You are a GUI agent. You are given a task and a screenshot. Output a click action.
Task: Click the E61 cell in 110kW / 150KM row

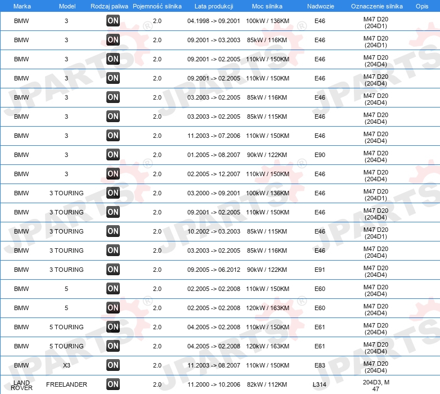(320, 326)
